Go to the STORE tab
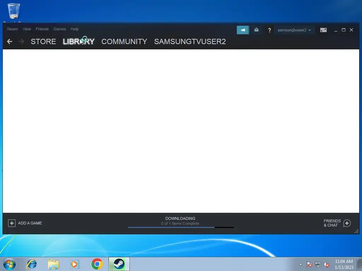Viewport: 362px width, 271px height. point(43,42)
